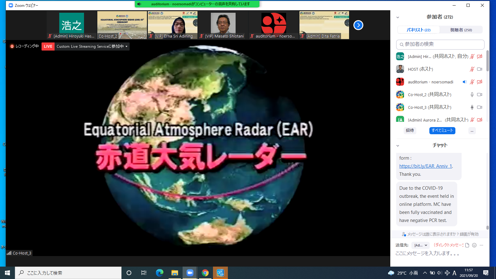Click the Windows task view button

pyautogui.click(x=144, y=273)
